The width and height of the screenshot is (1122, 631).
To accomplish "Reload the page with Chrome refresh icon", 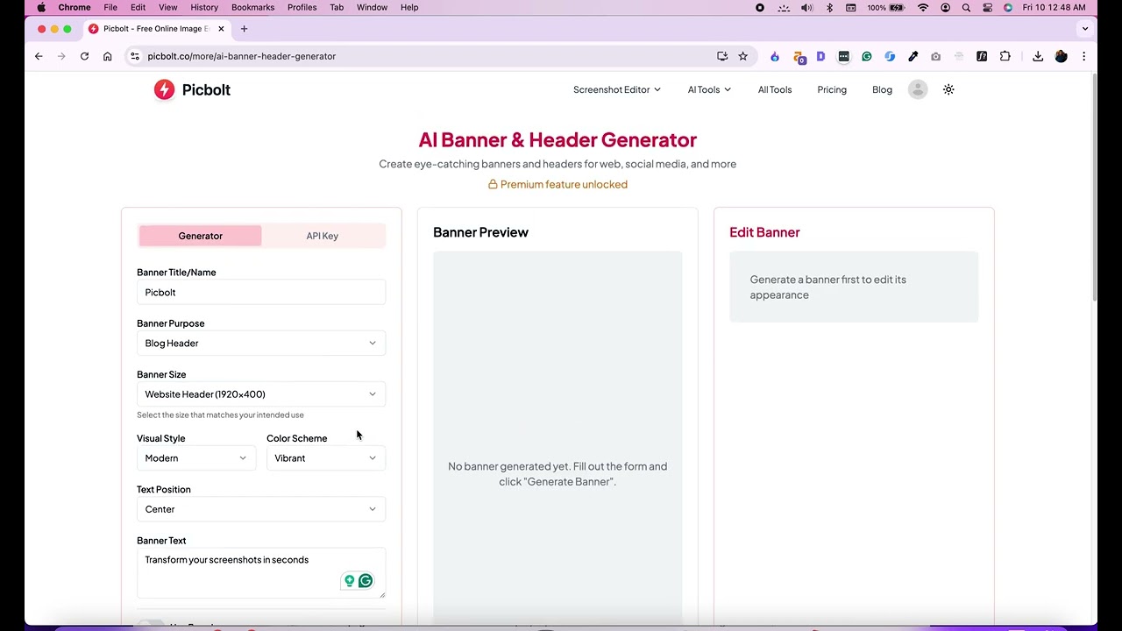I will pos(84,56).
